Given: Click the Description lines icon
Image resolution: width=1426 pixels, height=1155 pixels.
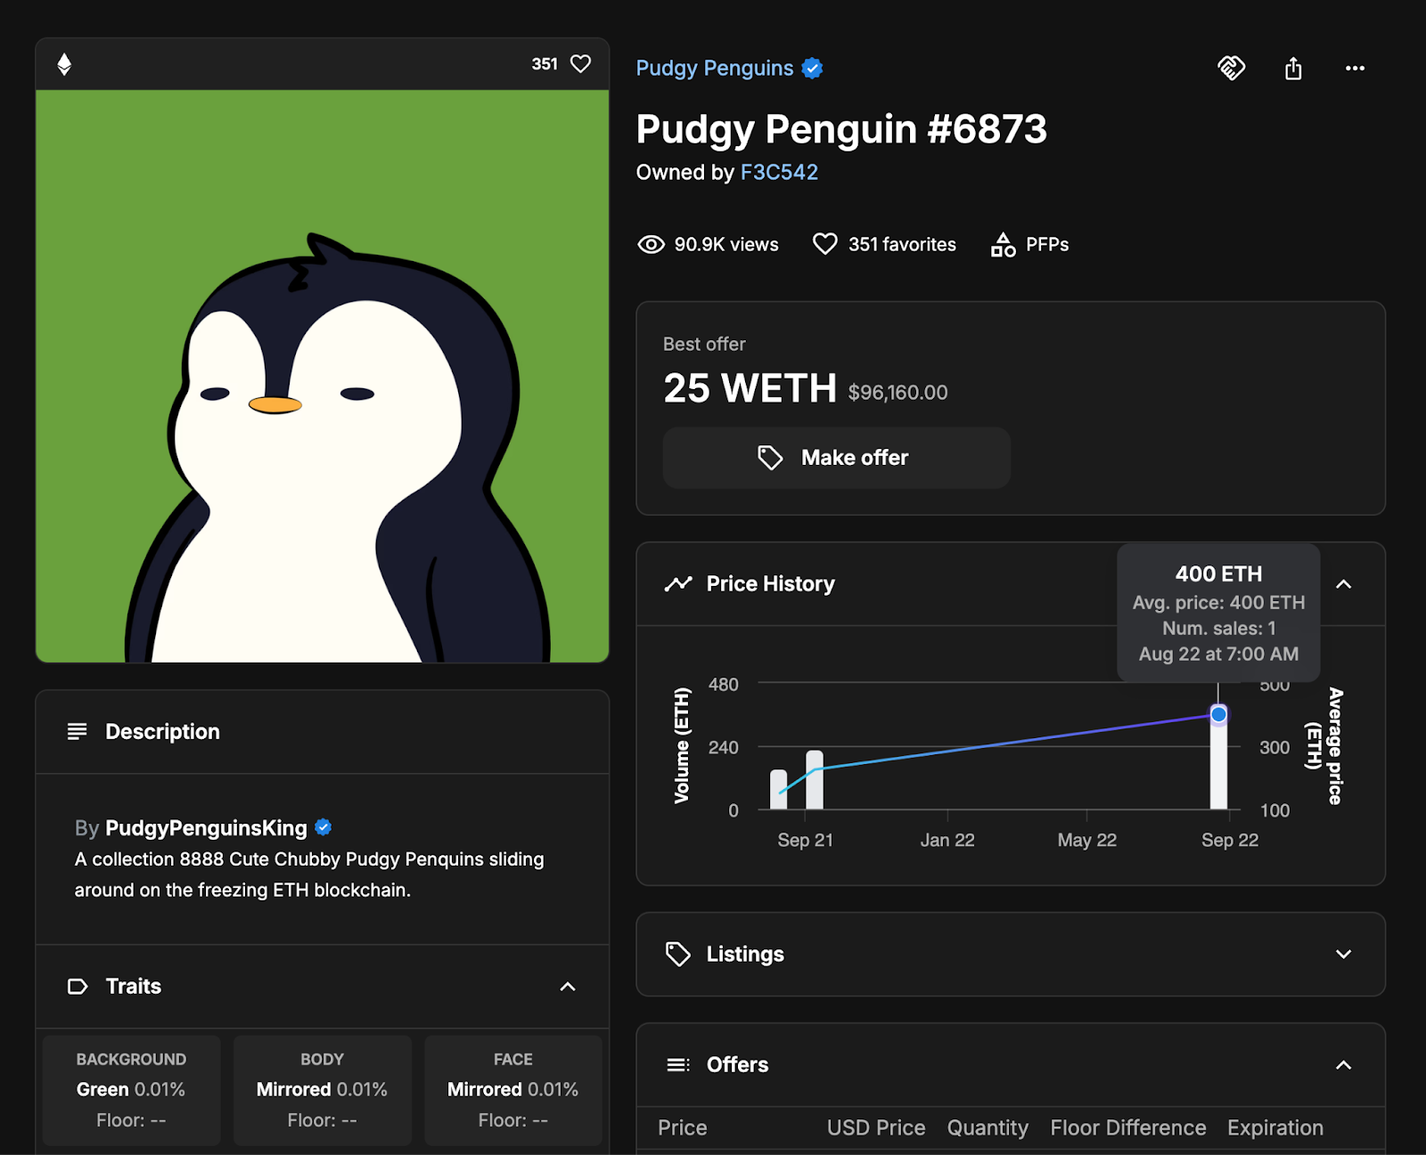Looking at the screenshot, I should pyautogui.click(x=78, y=731).
